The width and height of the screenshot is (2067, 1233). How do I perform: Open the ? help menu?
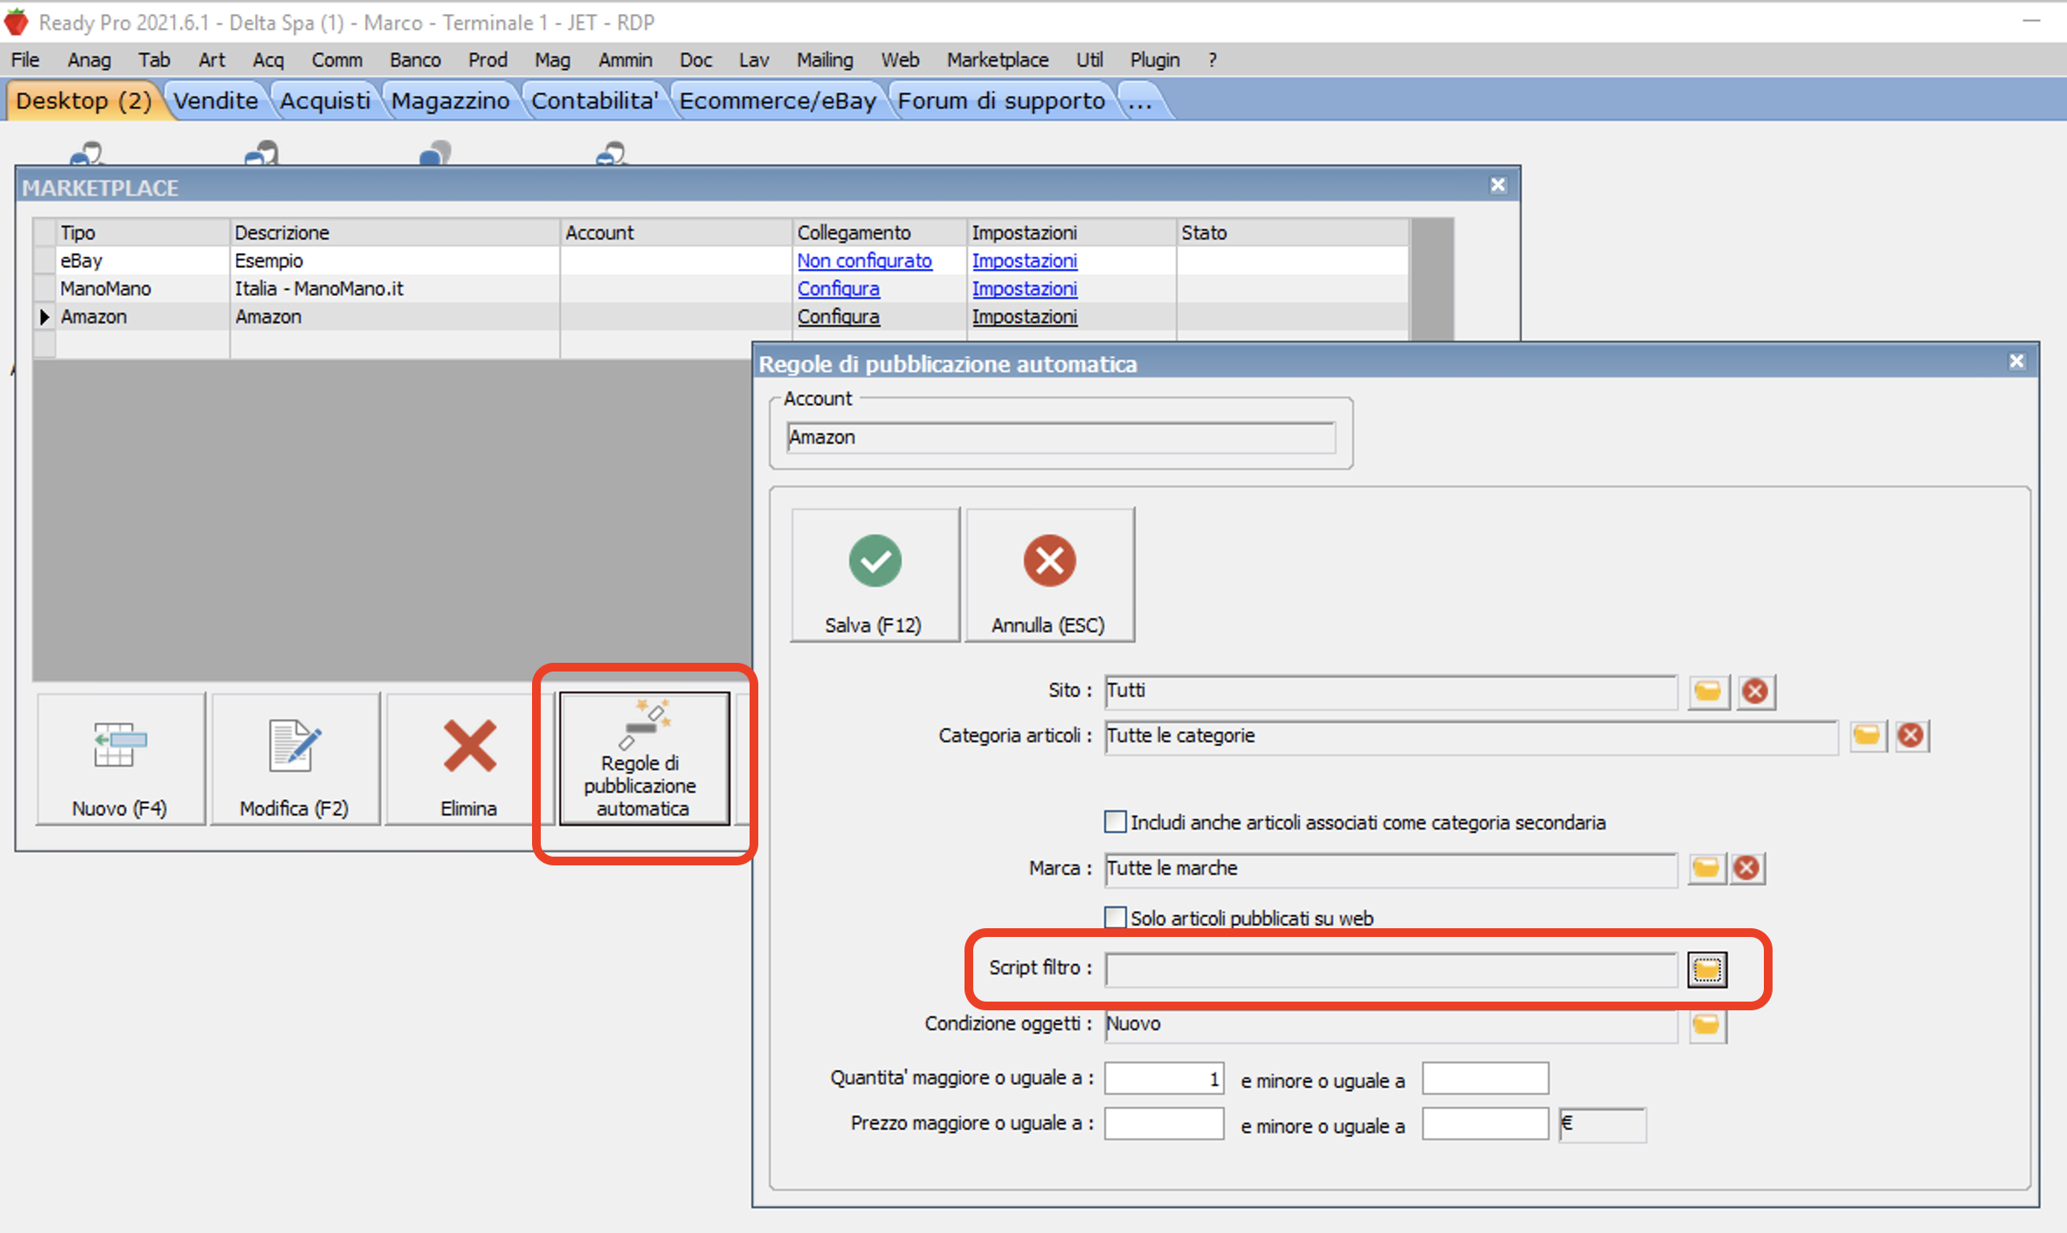1212,59
